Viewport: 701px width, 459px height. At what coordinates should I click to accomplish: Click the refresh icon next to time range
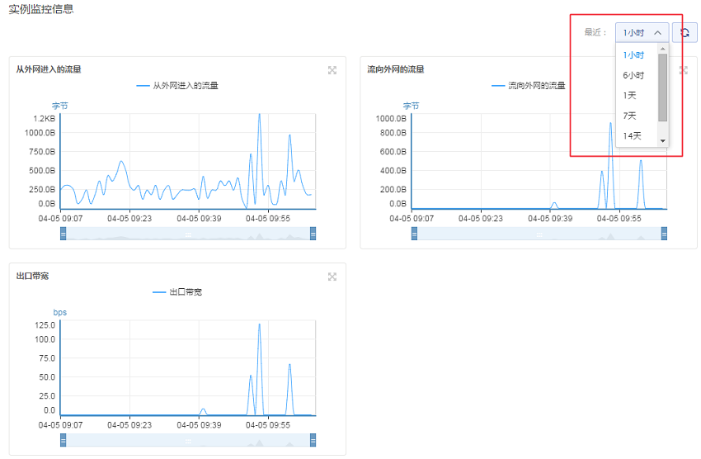click(x=685, y=33)
